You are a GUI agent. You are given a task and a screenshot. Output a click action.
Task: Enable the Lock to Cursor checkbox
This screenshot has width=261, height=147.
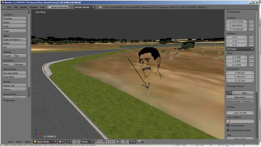(x=228, y=125)
